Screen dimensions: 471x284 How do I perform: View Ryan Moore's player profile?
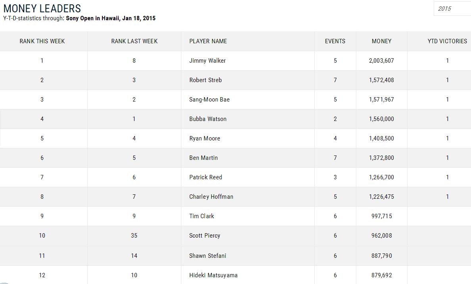205,138
